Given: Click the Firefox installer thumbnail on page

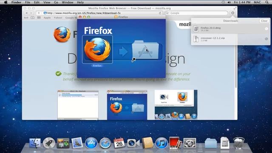Looking at the screenshot, I should [x=127, y=105].
